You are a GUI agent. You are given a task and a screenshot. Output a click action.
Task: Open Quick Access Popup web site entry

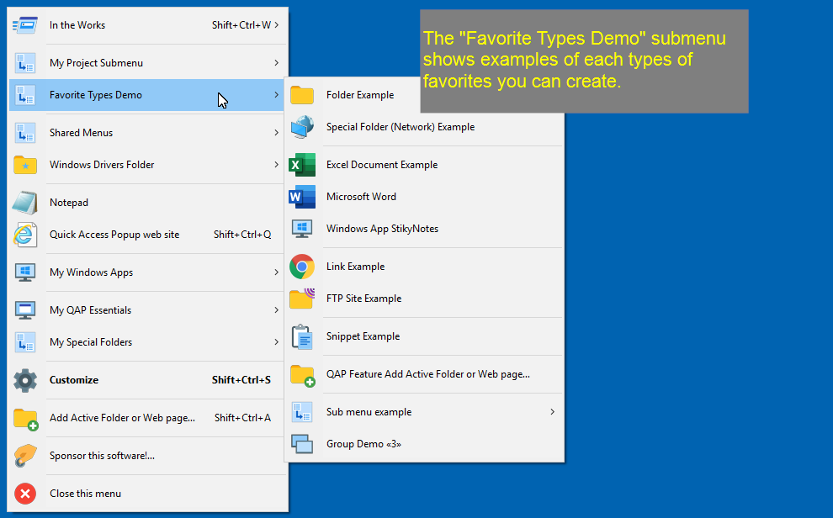147,235
